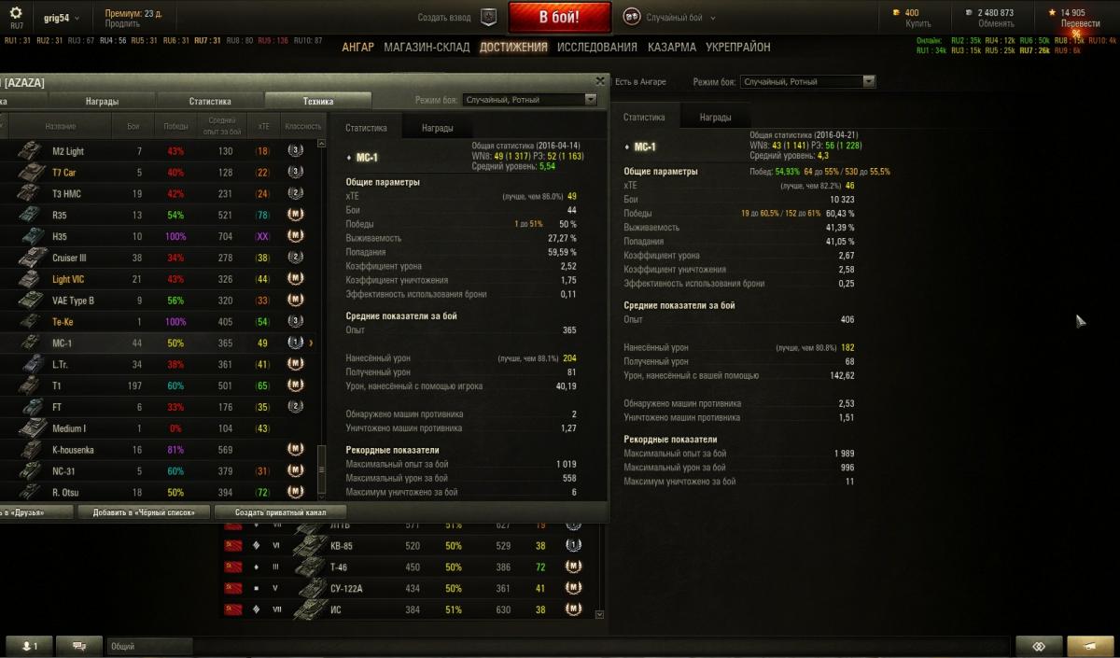Click the horn notification icon at bottom right
The image size is (1120, 658).
tap(1091, 645)
